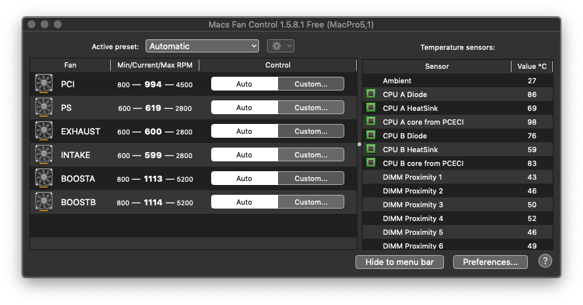This screenshot has height=305, width=583.
Task: Click Hide to menu bar button
Action: pos(399,262)
